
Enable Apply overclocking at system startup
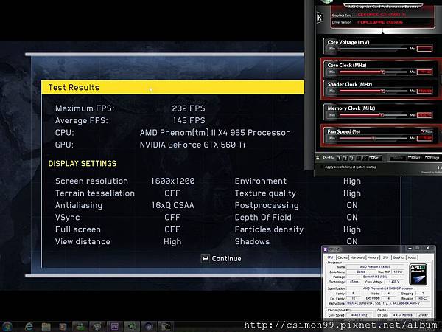pos(322,167)
